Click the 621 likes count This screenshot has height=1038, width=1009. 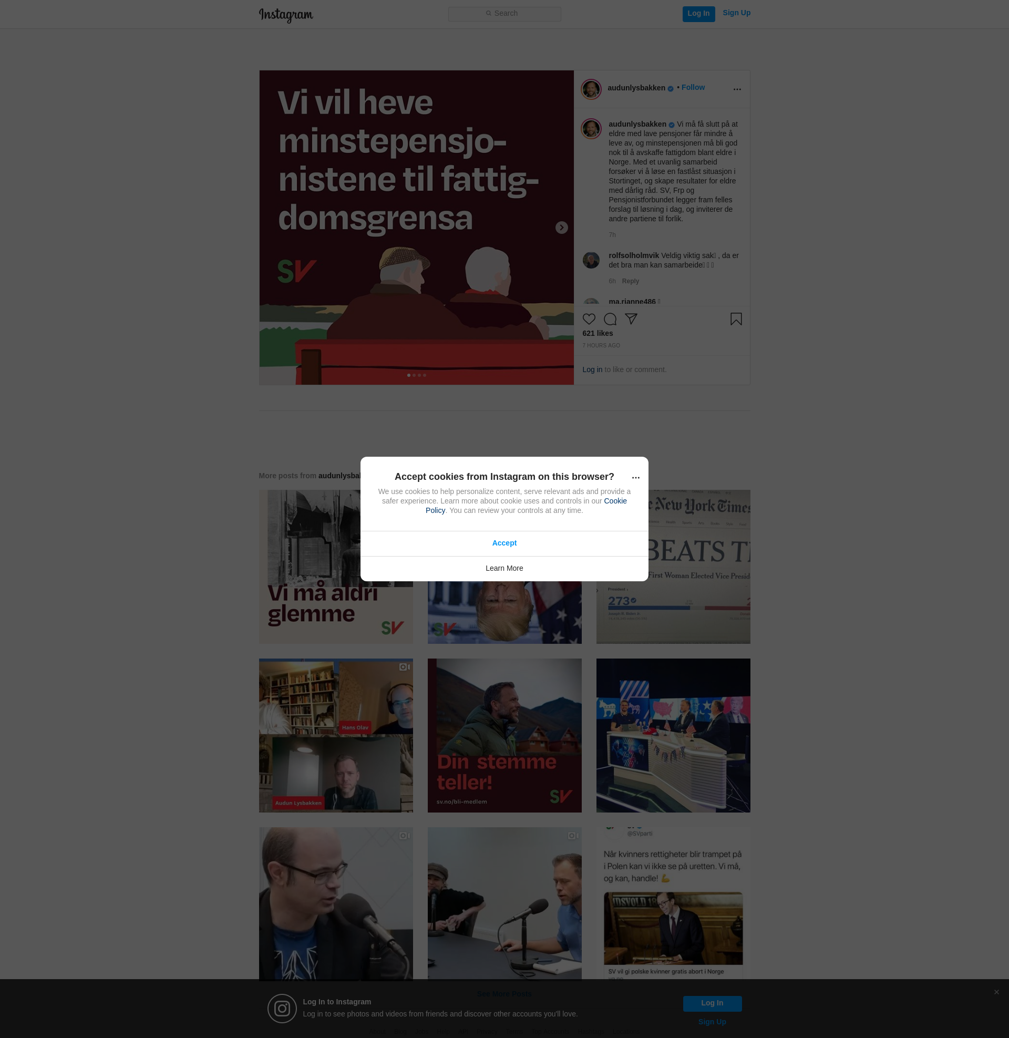click(597, 333)
